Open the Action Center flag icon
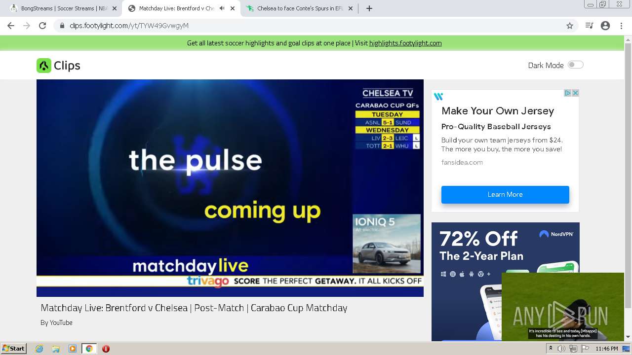The image size is (632, 355). tap(584, 349)
